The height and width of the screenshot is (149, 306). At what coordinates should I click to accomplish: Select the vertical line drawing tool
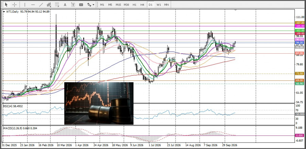(25, 4)
